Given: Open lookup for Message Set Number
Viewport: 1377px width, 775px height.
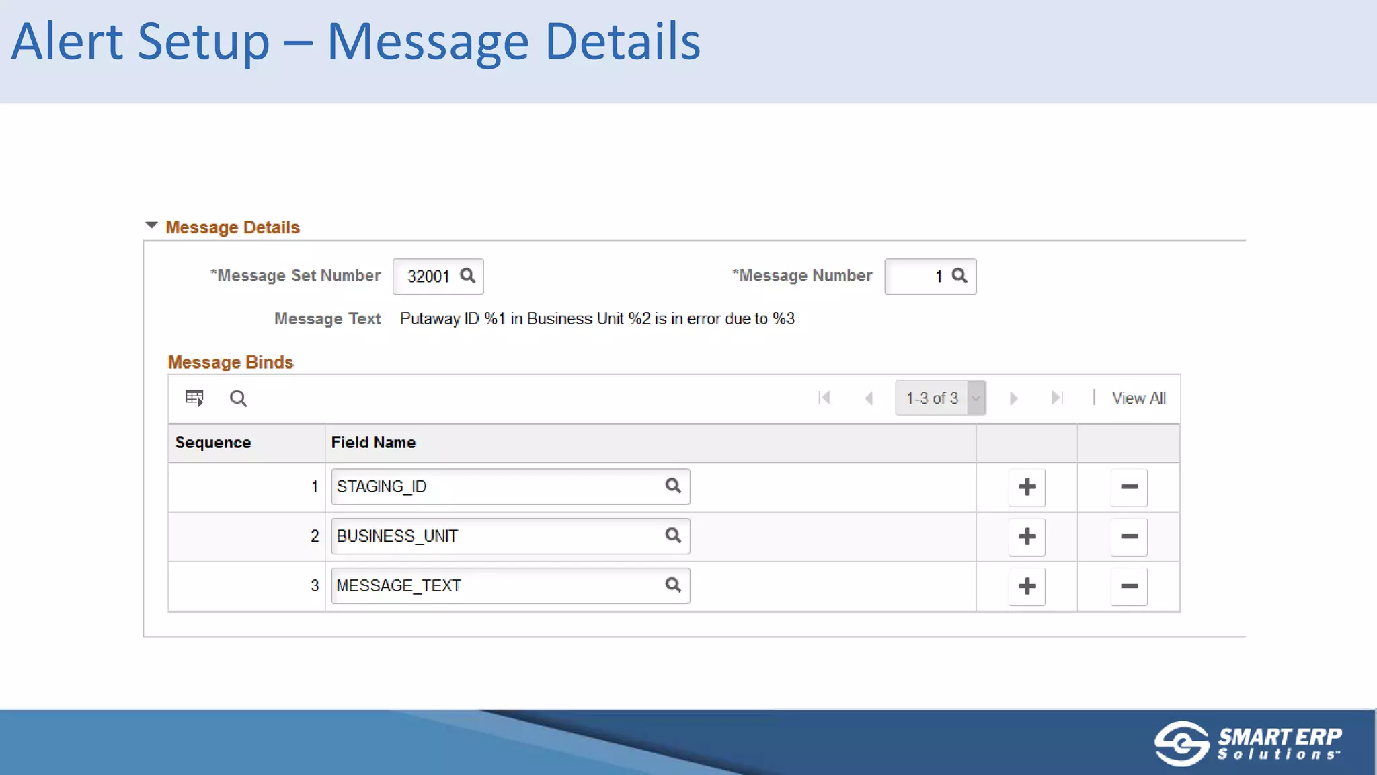Looking at the screenshot, I should point(468,276).
